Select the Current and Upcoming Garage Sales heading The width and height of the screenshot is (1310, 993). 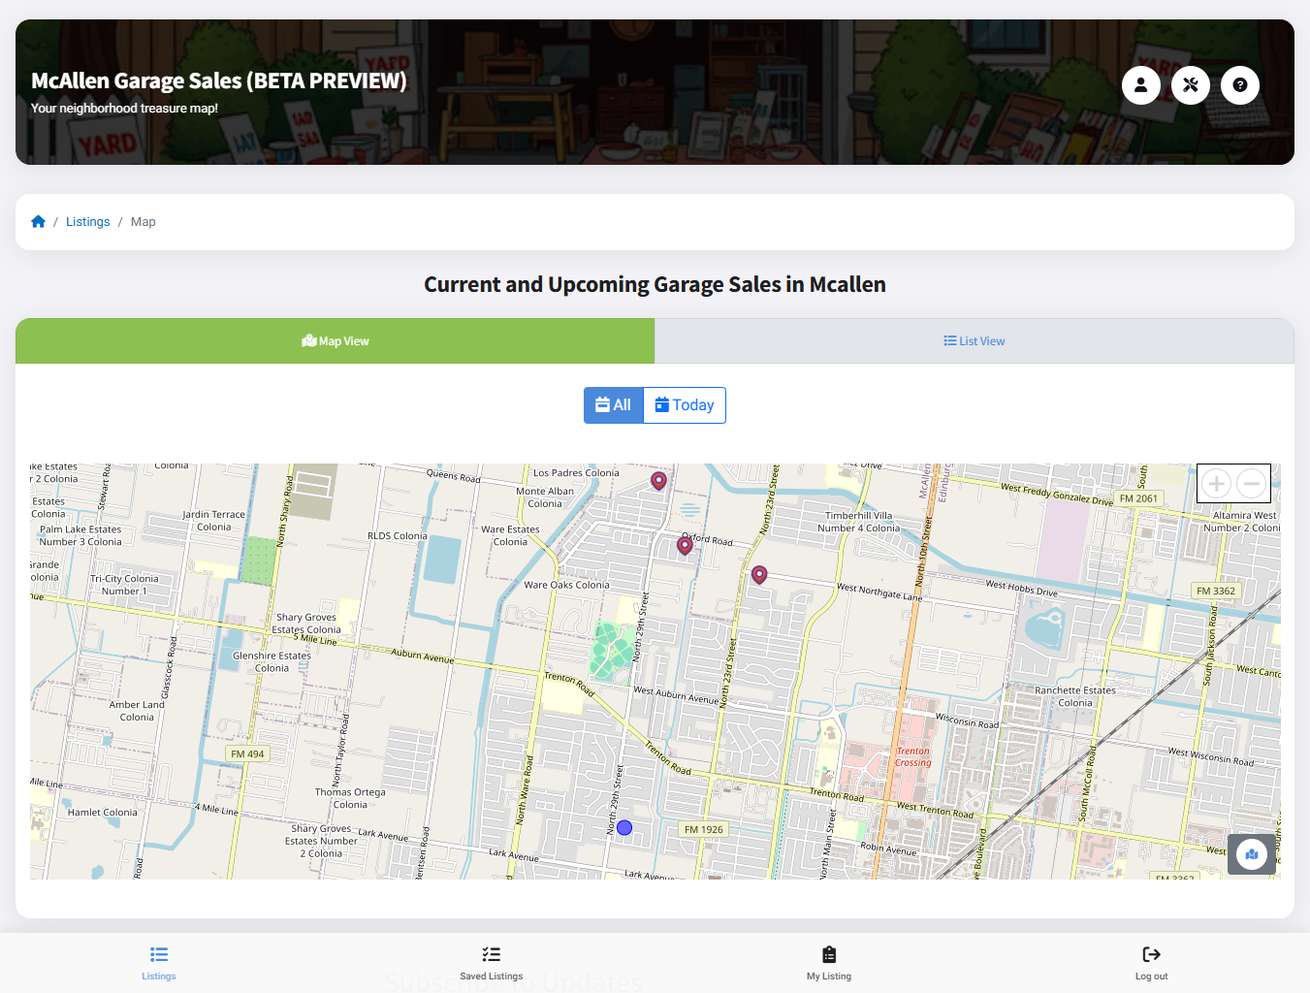coord(655,284)
